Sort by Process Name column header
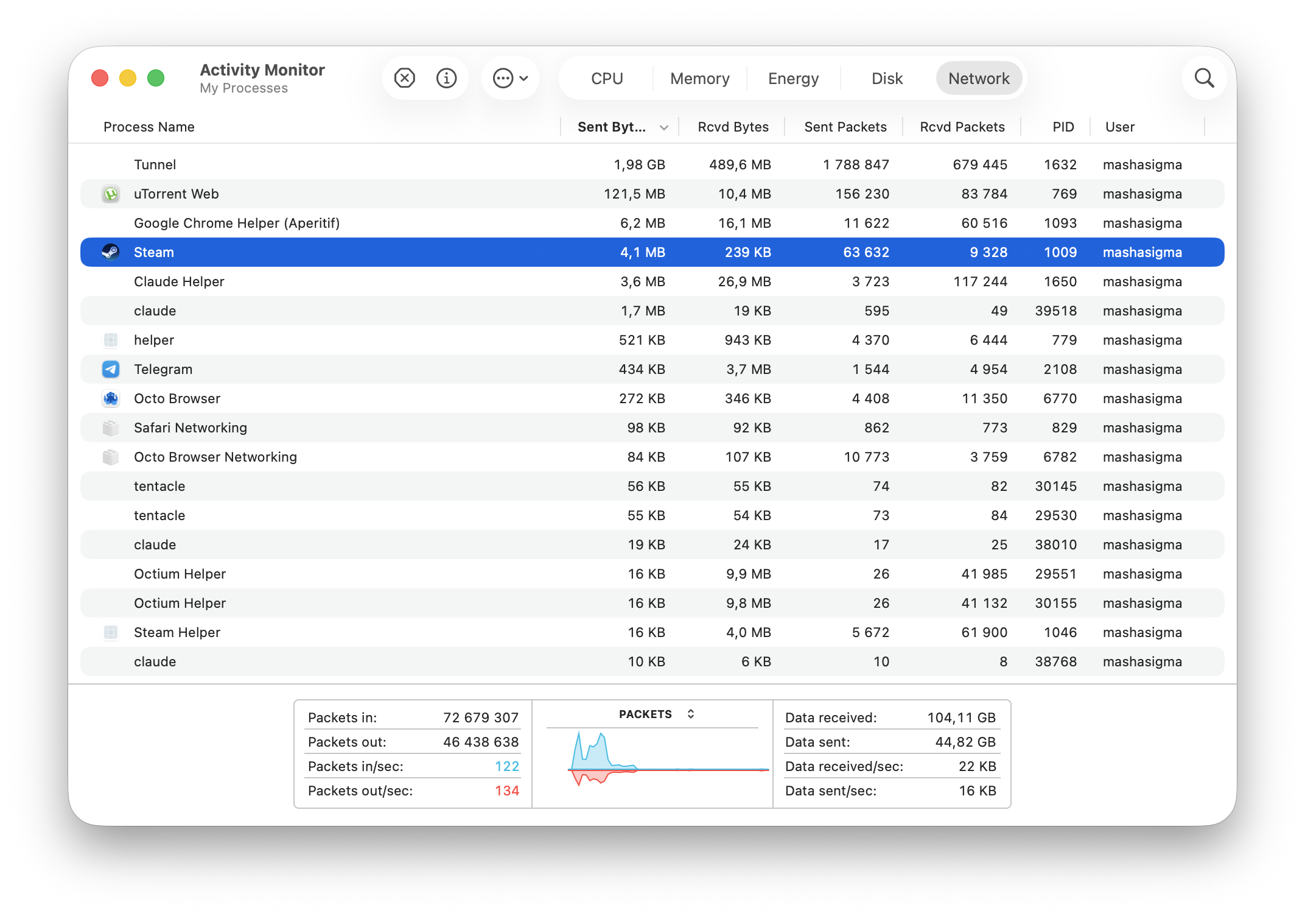 (149, 127)
